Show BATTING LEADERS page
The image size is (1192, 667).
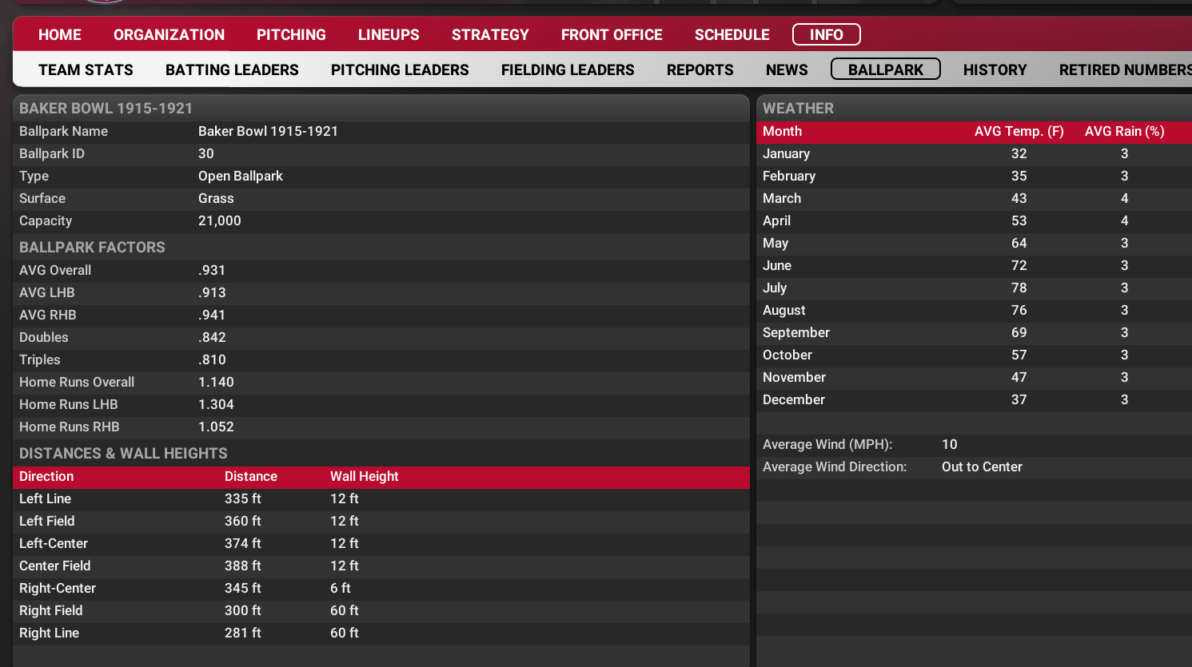[232, 70]
